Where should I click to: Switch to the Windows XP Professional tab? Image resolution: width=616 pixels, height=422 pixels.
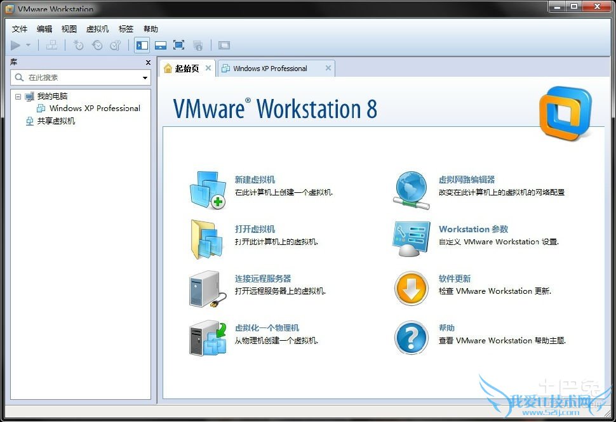(270, 69)
